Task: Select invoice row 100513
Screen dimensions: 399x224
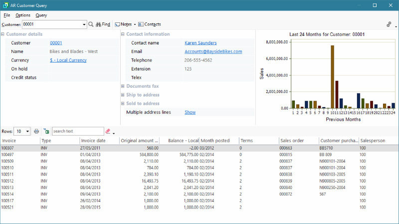Action: [199, 188]
